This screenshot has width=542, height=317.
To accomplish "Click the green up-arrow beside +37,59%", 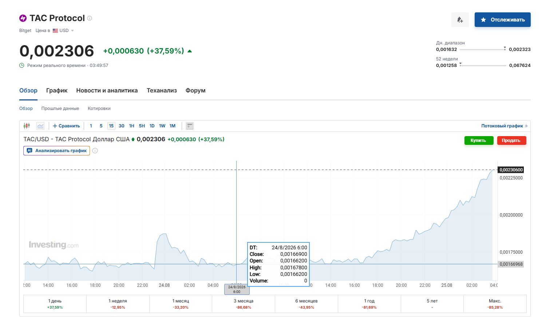I will pos(190,51).
